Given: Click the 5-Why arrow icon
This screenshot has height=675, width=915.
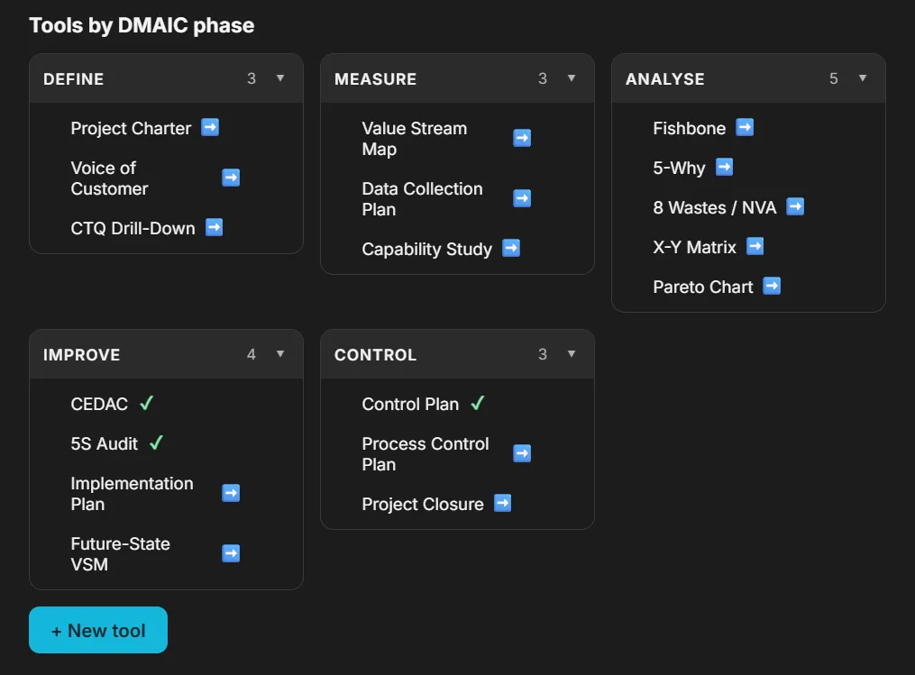Looking at the screenshot, I should point(724,167).
